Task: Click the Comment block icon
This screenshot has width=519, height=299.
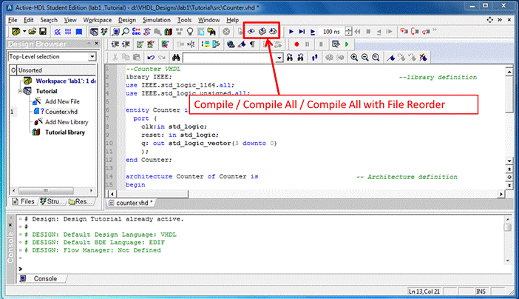Action: coord(140,44)
